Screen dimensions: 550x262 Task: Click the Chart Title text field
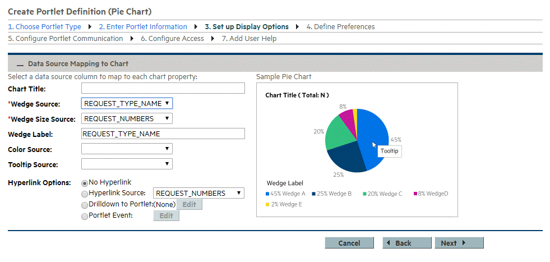(163, 88)
